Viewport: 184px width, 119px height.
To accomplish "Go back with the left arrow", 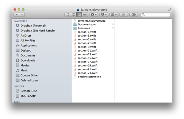I will pyautogui.click(x=17, y=14).
